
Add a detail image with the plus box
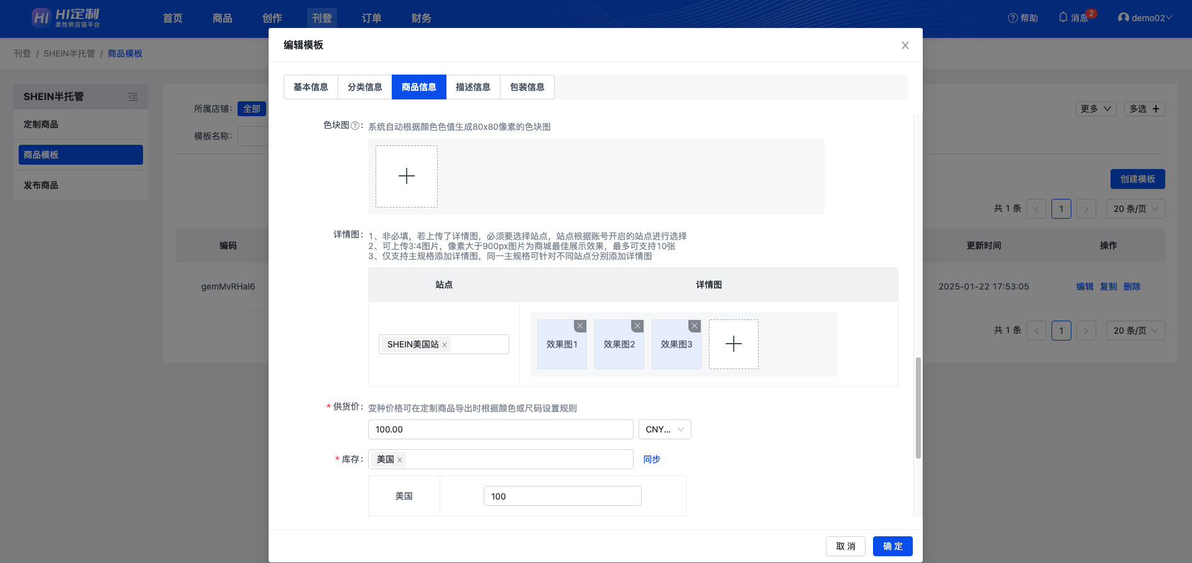(734, 344)
